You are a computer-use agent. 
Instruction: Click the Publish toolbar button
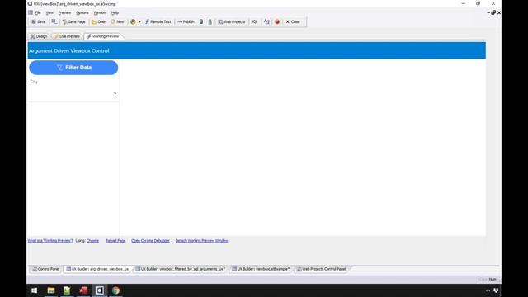tap(186, 22)
